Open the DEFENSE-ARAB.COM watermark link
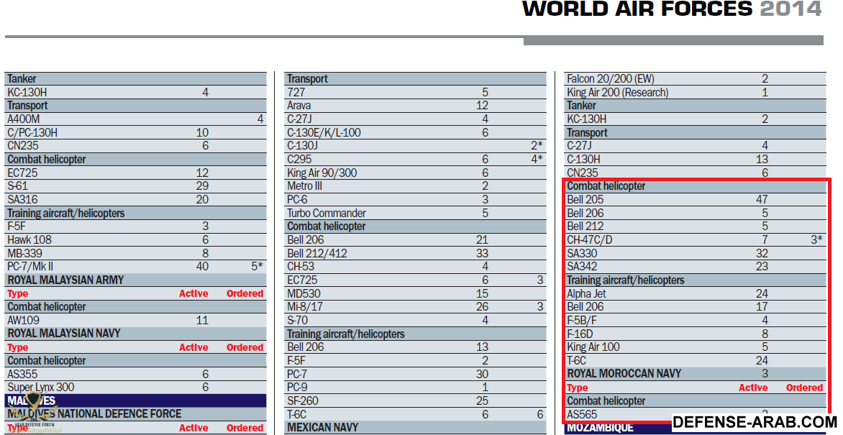This screenshot has height=435, width=843. click(x=755, y=423)
